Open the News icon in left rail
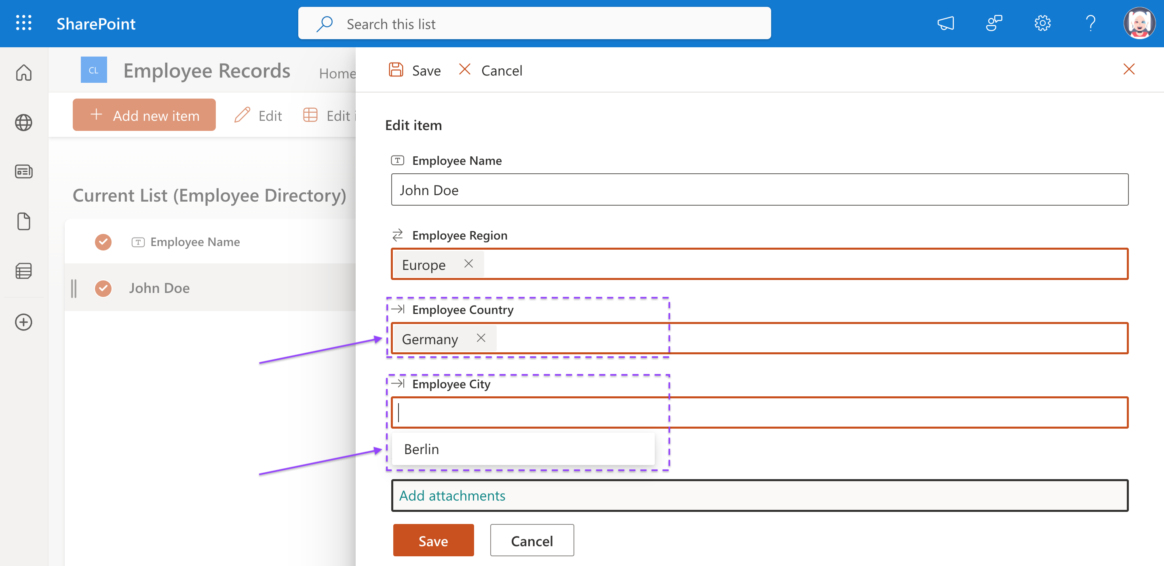This screenshot has width=1164, height=566. (23, 172)
